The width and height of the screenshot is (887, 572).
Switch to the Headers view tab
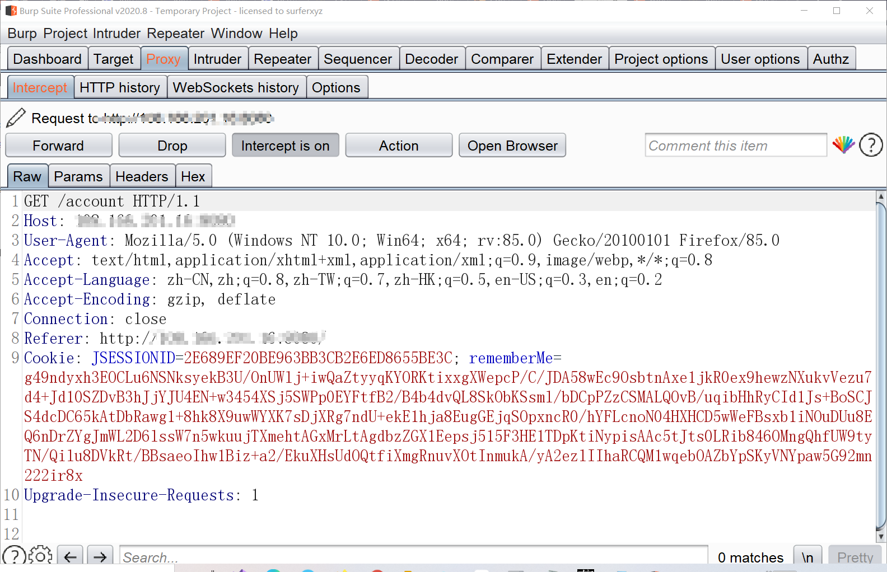pyautogui.click(x=142, y=176)
